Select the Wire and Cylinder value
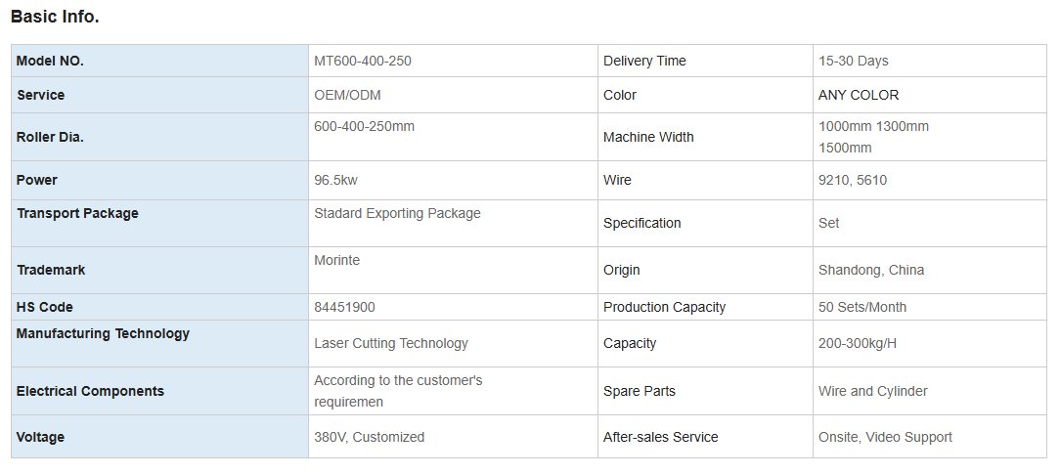Screen dimensions: 1060x474 (872, 391)
